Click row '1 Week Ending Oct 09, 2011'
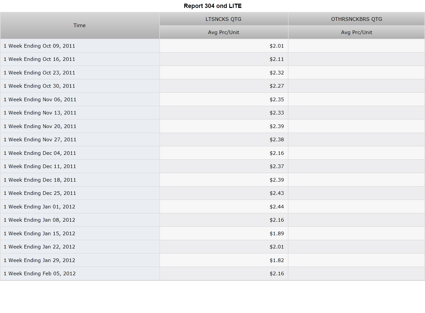This screenshot has width=425, height=313. coord(212,46)
